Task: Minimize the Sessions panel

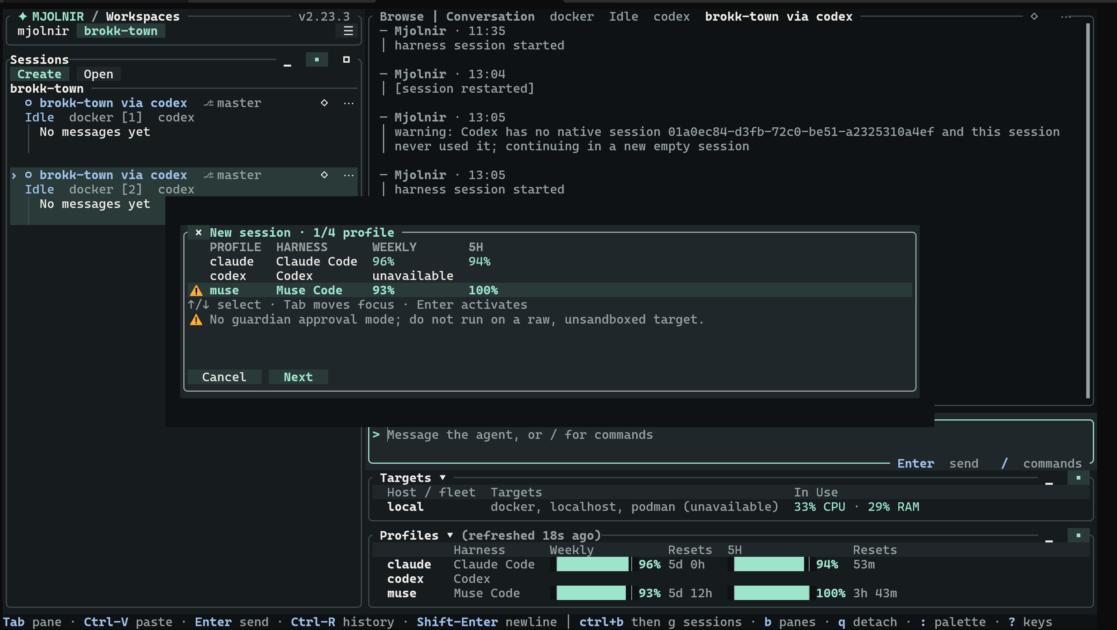Action: pos(287,65)
